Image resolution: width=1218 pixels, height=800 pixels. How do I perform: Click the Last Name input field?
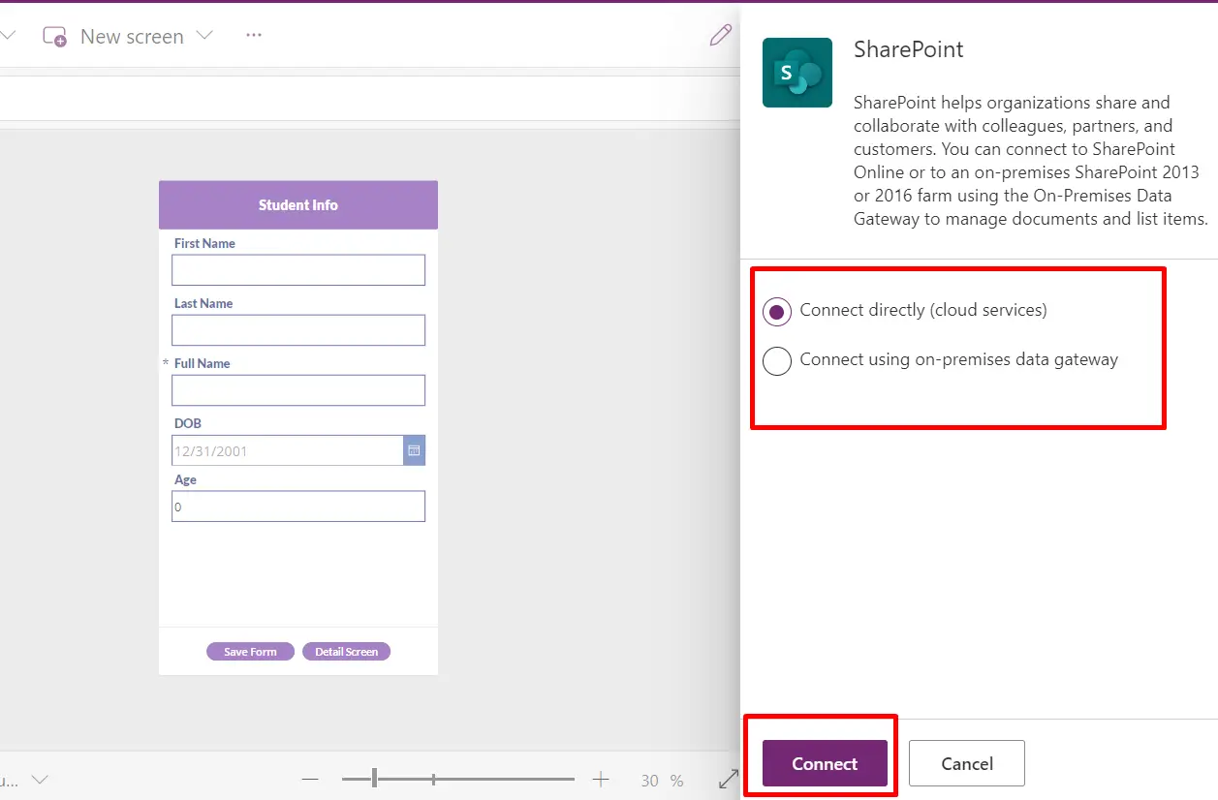(298, 330)
